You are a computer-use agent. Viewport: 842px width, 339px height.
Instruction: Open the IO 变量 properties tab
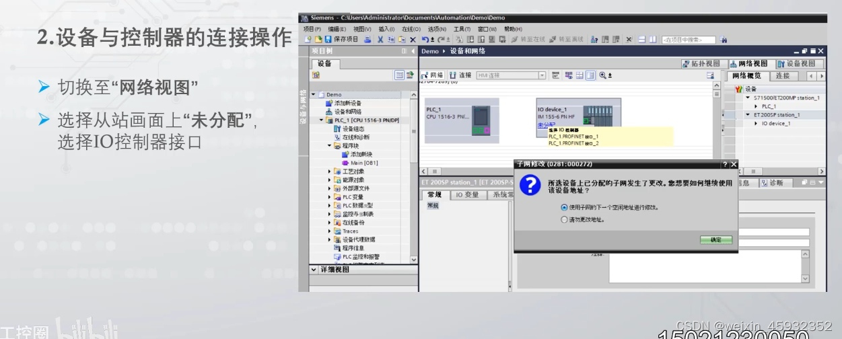click(x=467, y=195)
